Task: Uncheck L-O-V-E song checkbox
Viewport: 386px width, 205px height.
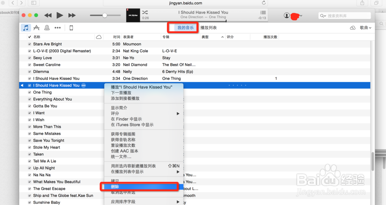Action: (30, 51)
